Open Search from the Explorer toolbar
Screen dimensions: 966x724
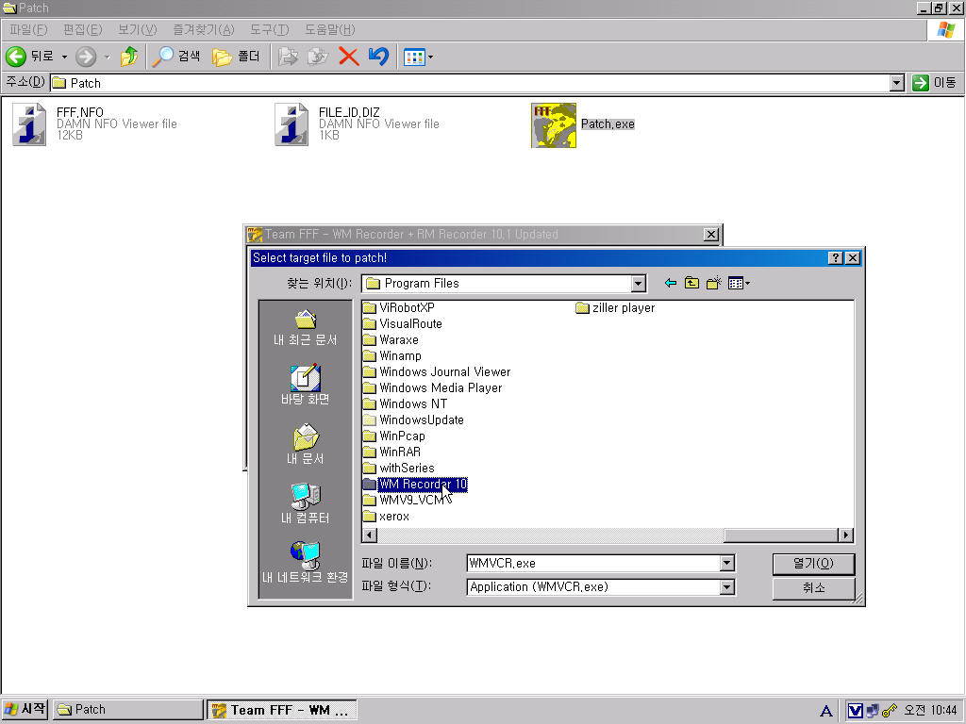pyautogui.click(x=176, y=57)
